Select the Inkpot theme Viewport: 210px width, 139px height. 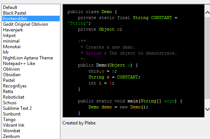31,35
